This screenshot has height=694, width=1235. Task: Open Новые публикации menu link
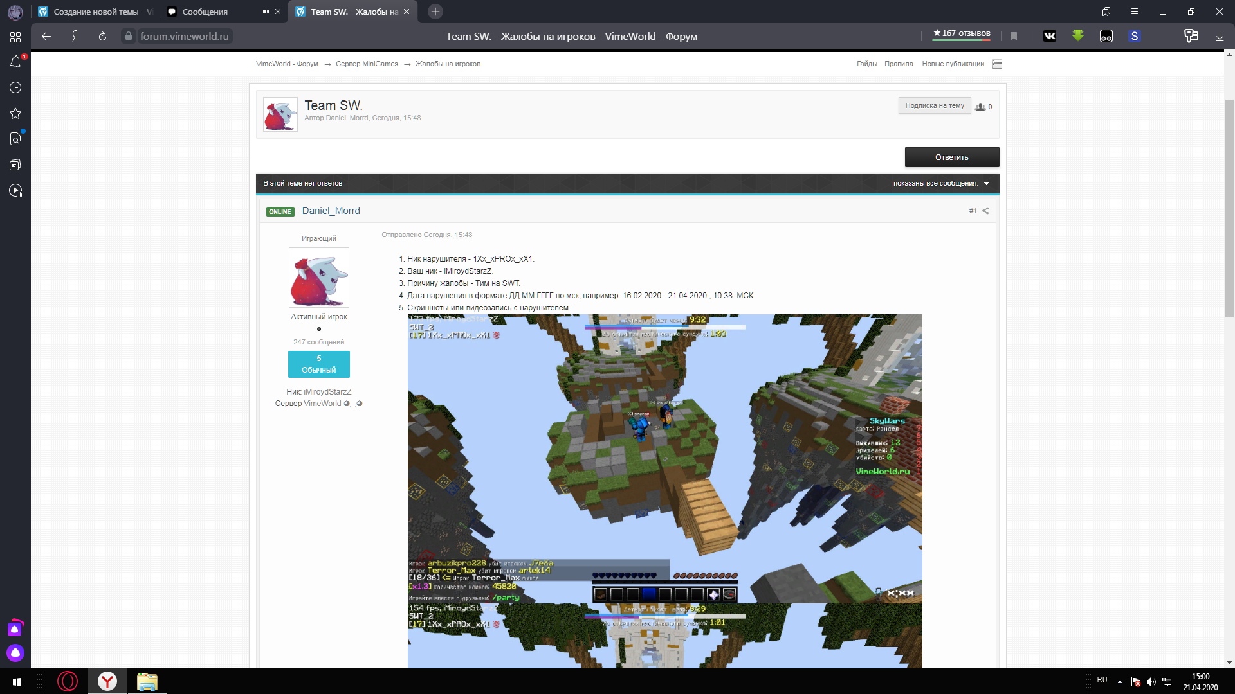click(x=953, y=64)
